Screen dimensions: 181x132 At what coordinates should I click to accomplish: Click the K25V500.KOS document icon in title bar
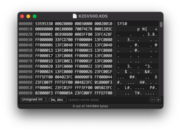(75, 16)
